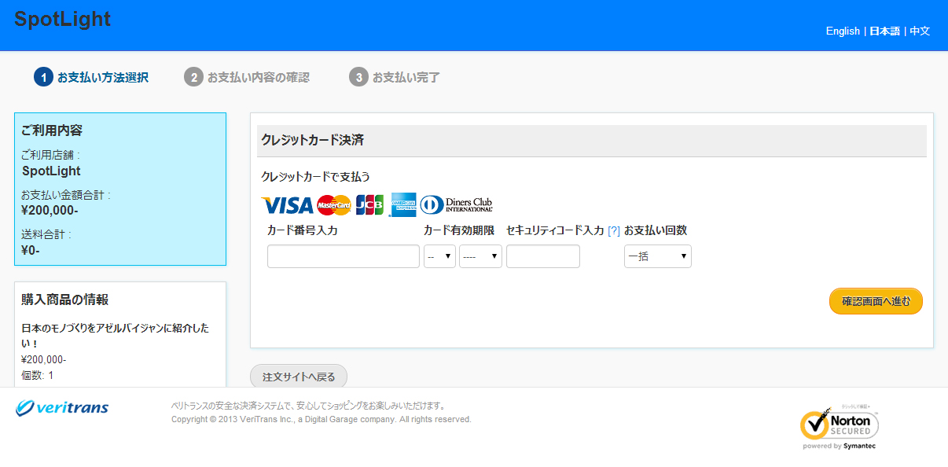This screenshot has width=948, height=467.
Task: Click the American Express logo
Action: click(403, 205)
